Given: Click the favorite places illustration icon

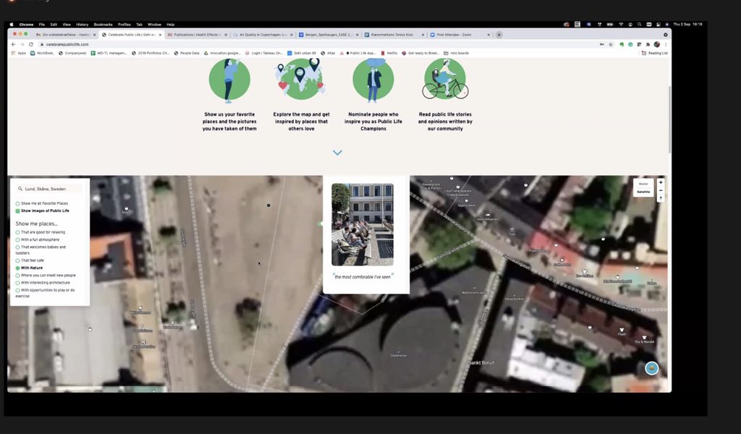Looking at the screenshot, I should pyautogui.click(x=229, y=80).
